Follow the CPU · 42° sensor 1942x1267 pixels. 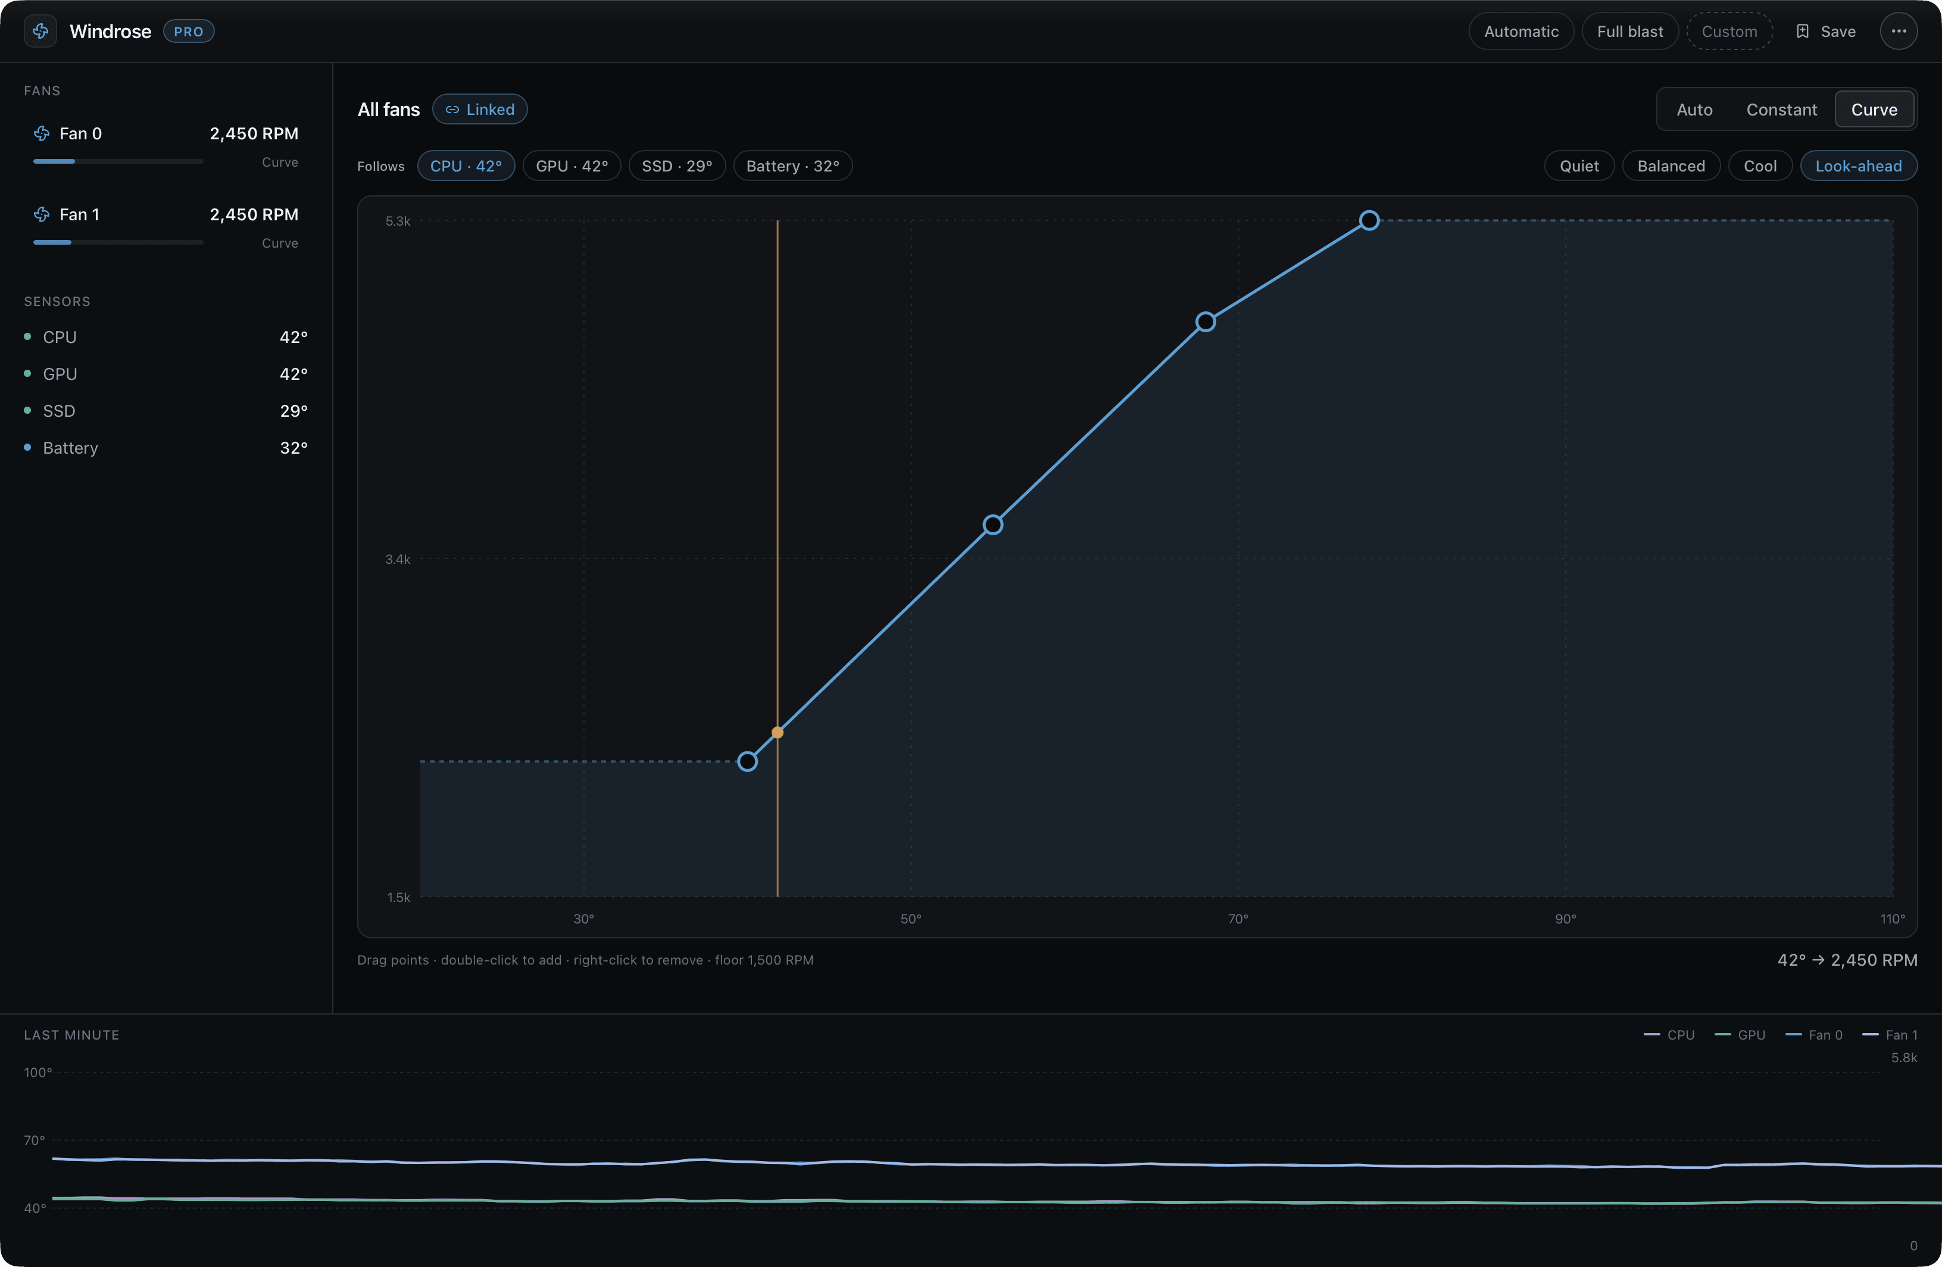pos(466,166)
